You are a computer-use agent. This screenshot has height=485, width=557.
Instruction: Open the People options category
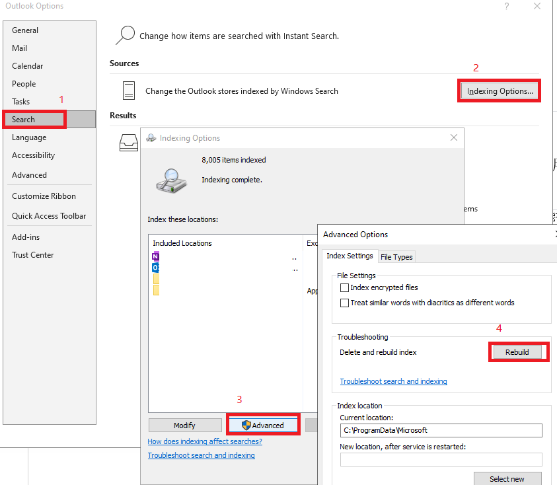click(50, 83)
